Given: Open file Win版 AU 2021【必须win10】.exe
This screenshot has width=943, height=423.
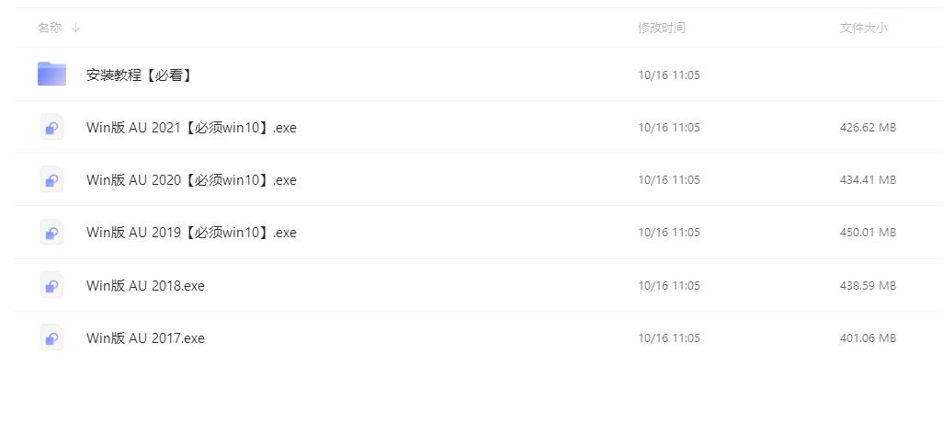Looking at the screenshot, I should tap(191, 128).
